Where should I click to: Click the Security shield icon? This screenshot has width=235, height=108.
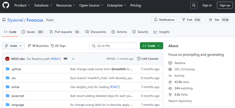134,32
